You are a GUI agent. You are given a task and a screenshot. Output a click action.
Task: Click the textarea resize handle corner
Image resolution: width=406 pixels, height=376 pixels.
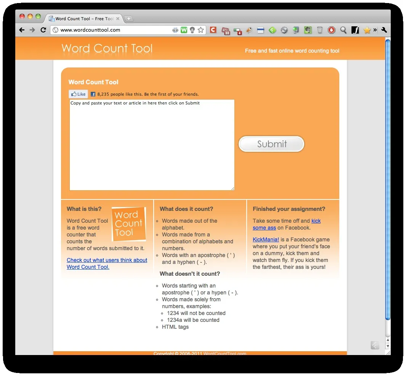tap(233, 189)
